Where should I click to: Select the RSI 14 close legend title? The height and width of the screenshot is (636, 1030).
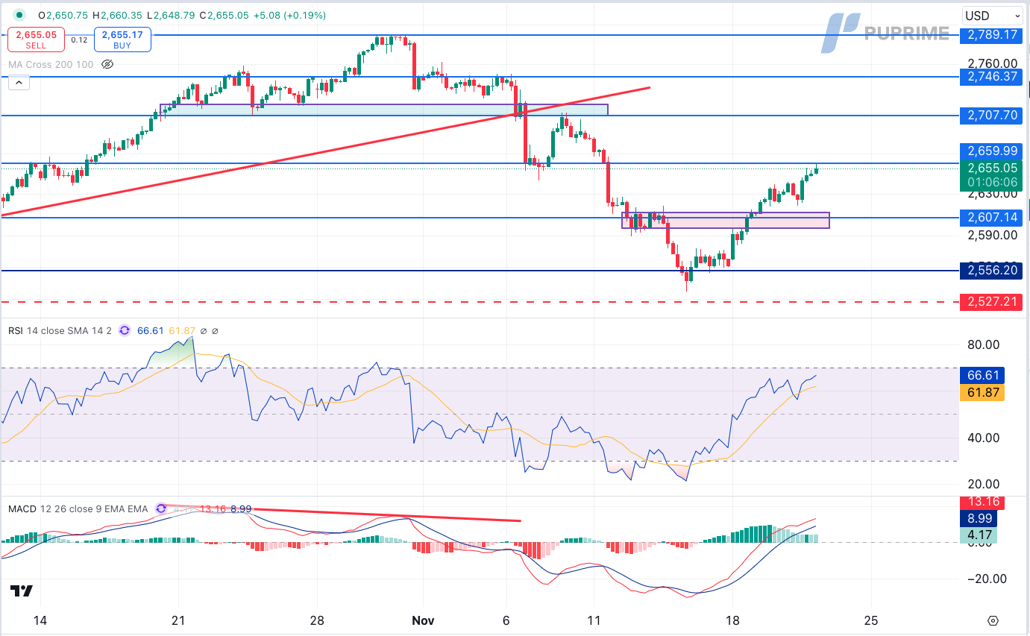[x=60, y=330]
